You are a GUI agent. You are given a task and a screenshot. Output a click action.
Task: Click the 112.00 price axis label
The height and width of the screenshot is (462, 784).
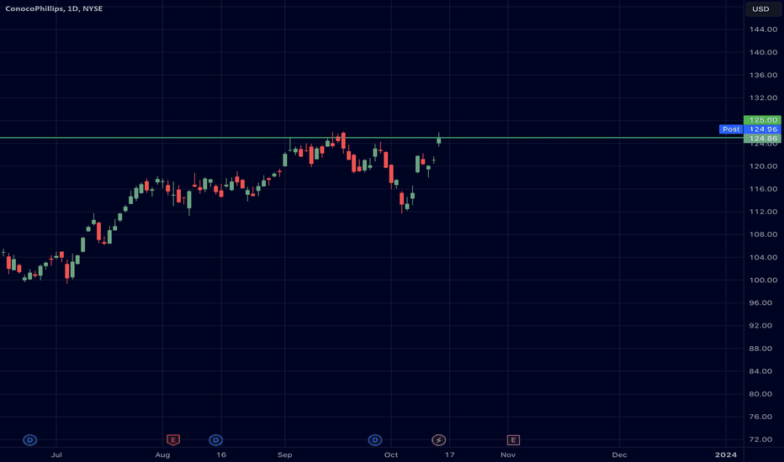coord(763,212)
